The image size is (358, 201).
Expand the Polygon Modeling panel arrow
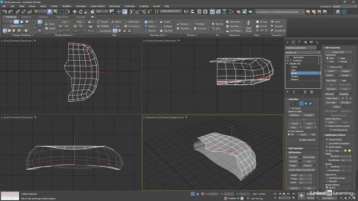(32, 35)
